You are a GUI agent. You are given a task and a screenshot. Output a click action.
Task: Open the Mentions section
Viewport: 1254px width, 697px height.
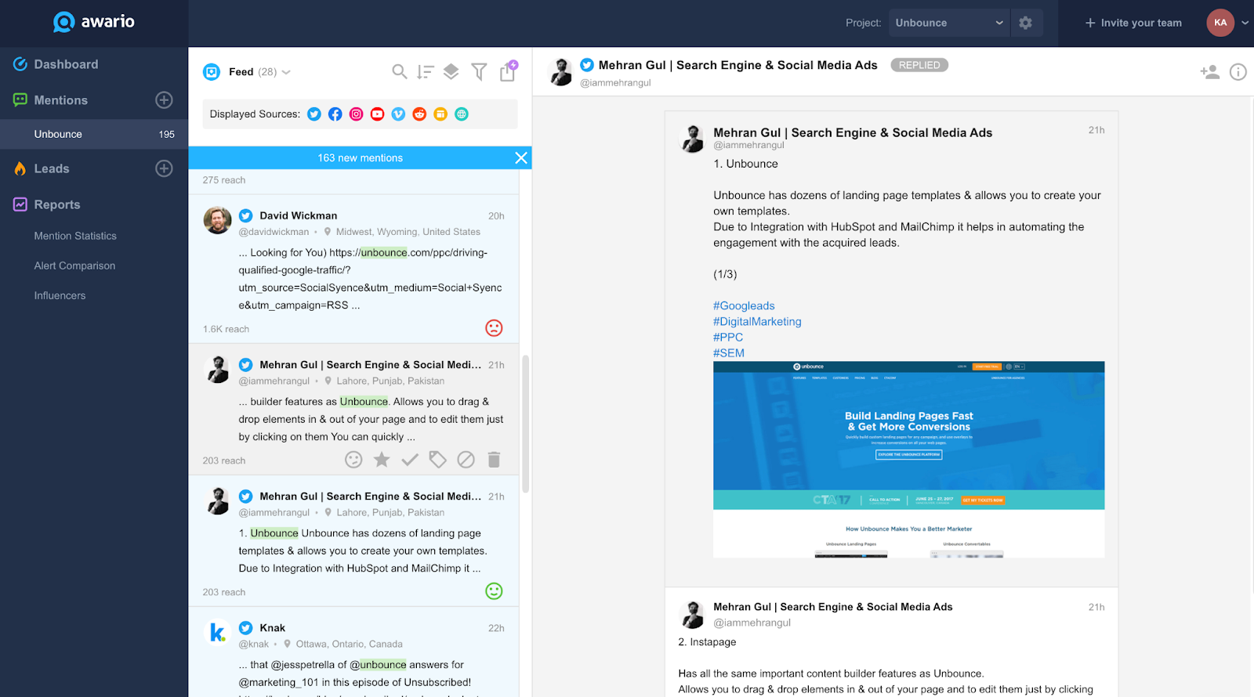pos(60,100)
